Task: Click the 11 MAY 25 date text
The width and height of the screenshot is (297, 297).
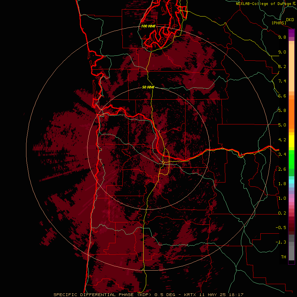Action: tap(213, 295)
